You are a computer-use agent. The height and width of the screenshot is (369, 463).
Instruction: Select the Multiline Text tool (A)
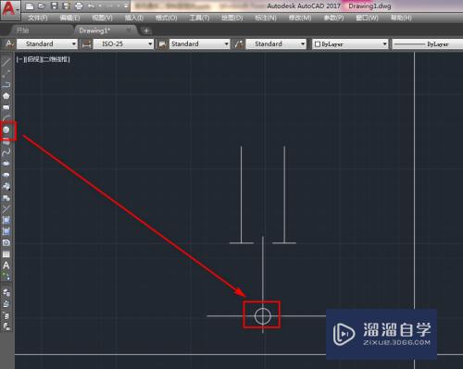point(6,265)
